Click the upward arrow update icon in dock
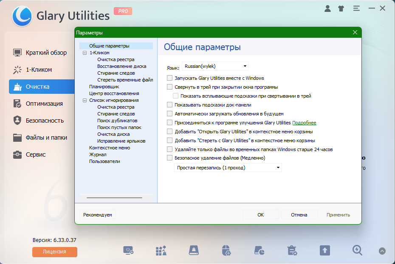The width and height of the screenshot is (395, 264). click(324, 250)
